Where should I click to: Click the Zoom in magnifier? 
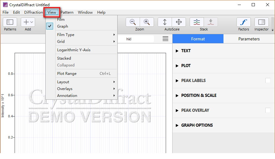(147, 22)
